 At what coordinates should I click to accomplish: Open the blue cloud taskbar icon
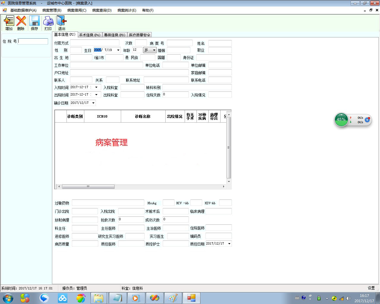pos(62,298)
